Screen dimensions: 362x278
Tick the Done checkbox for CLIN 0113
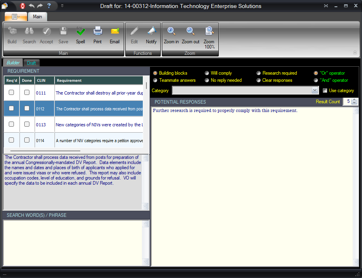pyautogui.click(x=27, y=124)
